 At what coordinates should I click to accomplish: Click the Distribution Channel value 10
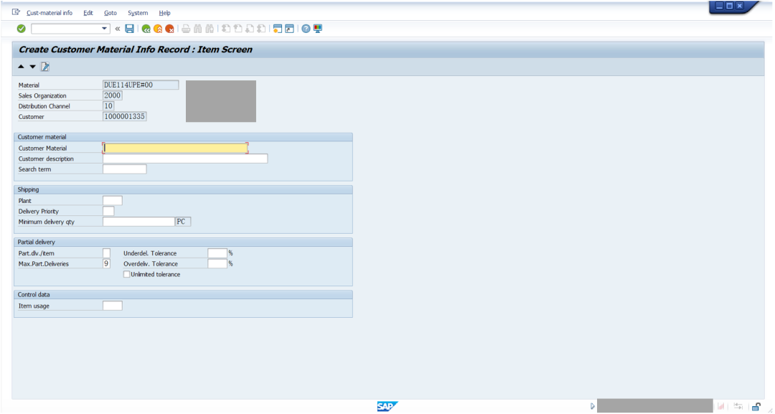click(x=108, y=105)
